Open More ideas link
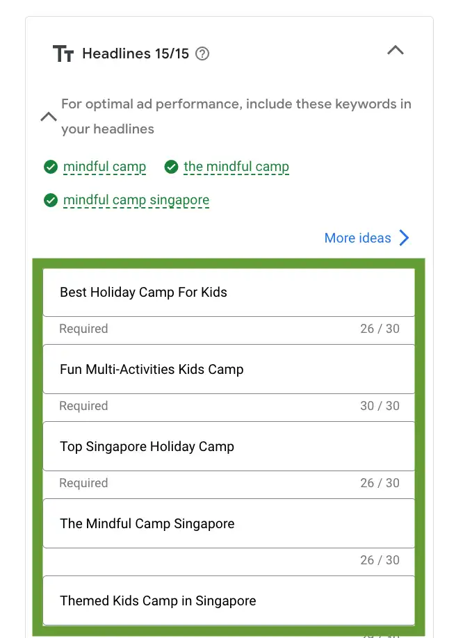 tap(357, 238)
